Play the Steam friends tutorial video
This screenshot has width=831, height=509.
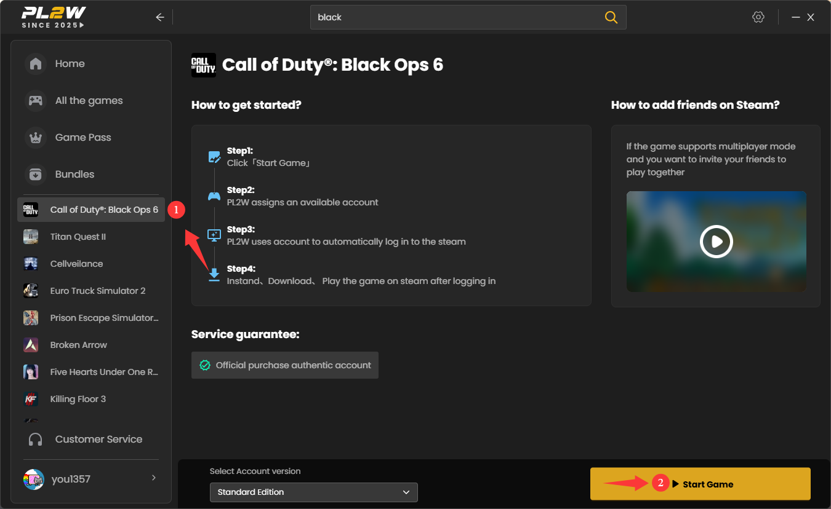(x=717, y=242)
